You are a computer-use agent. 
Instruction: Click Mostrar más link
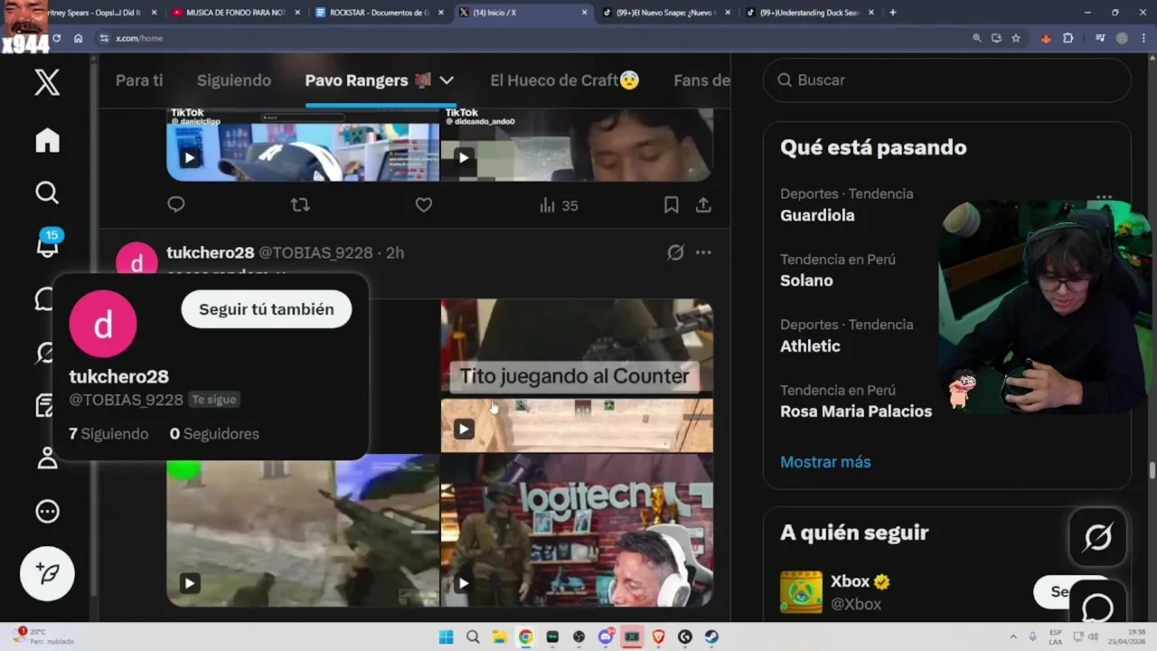pyautogui.click(x=825, y=462)
